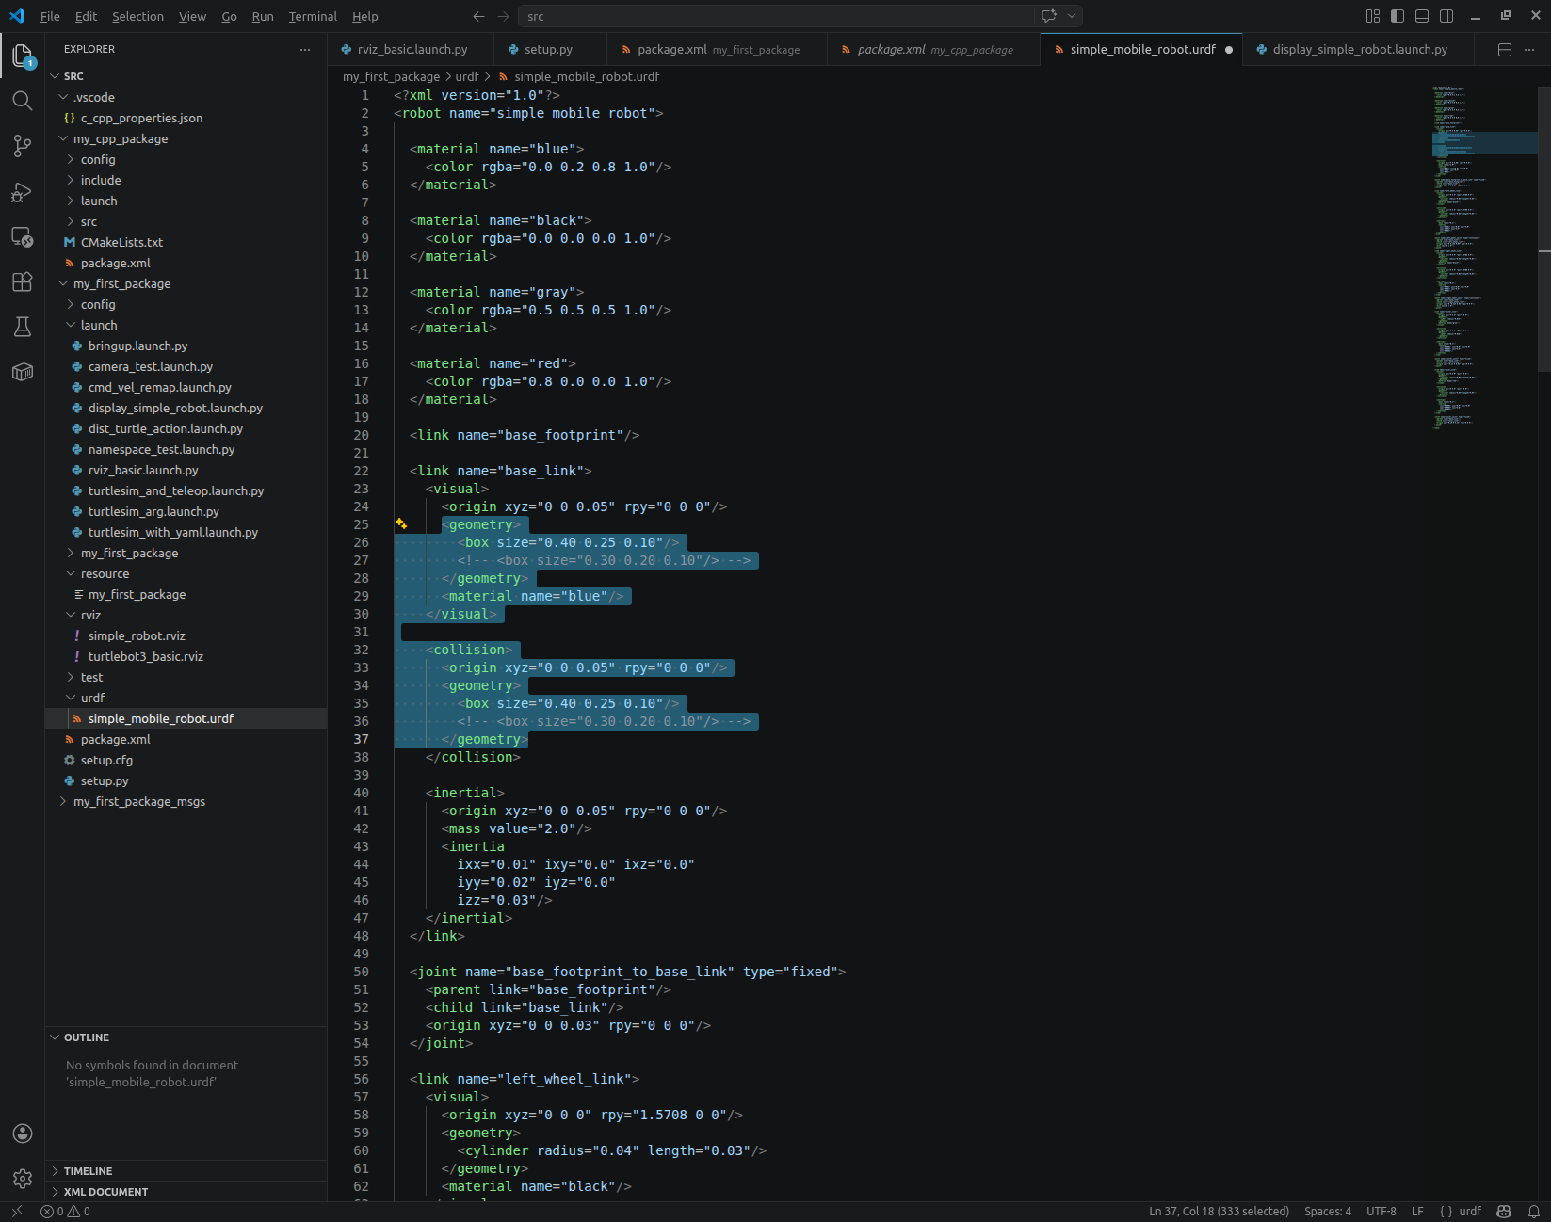Image resolution: width=1551 pixels, height=1222 pixels.
Task: Open errors and warnings count in status bar
Action: [x=65, y=1212]
